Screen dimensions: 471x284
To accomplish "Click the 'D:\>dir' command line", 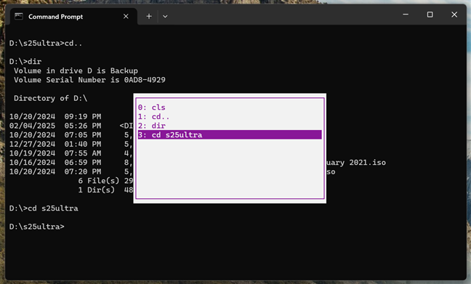I will tap(25, 62).
